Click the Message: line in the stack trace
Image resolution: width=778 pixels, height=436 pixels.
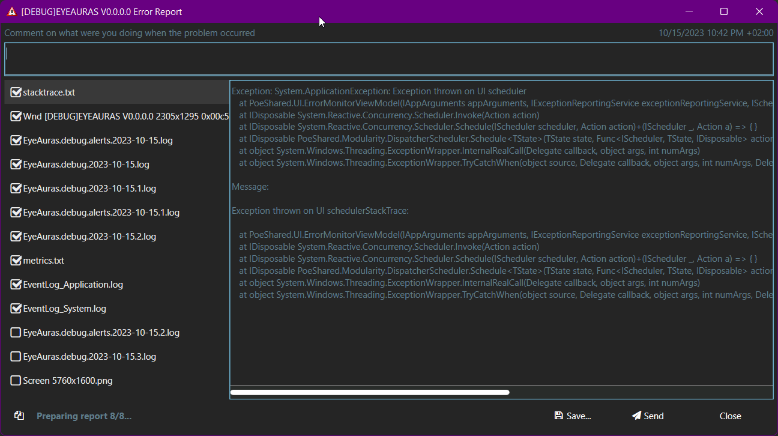click(x=250, y=187)
